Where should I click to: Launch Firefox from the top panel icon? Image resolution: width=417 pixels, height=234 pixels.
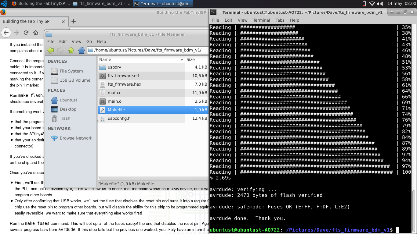[x=14, y=4]
